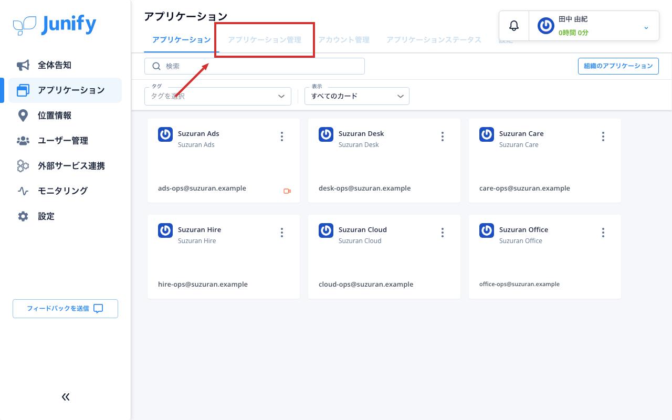The height and width of the screenshot is (420, 672).
Task: Click the care-ops@suzuran.example address
Action: (524, 188)
